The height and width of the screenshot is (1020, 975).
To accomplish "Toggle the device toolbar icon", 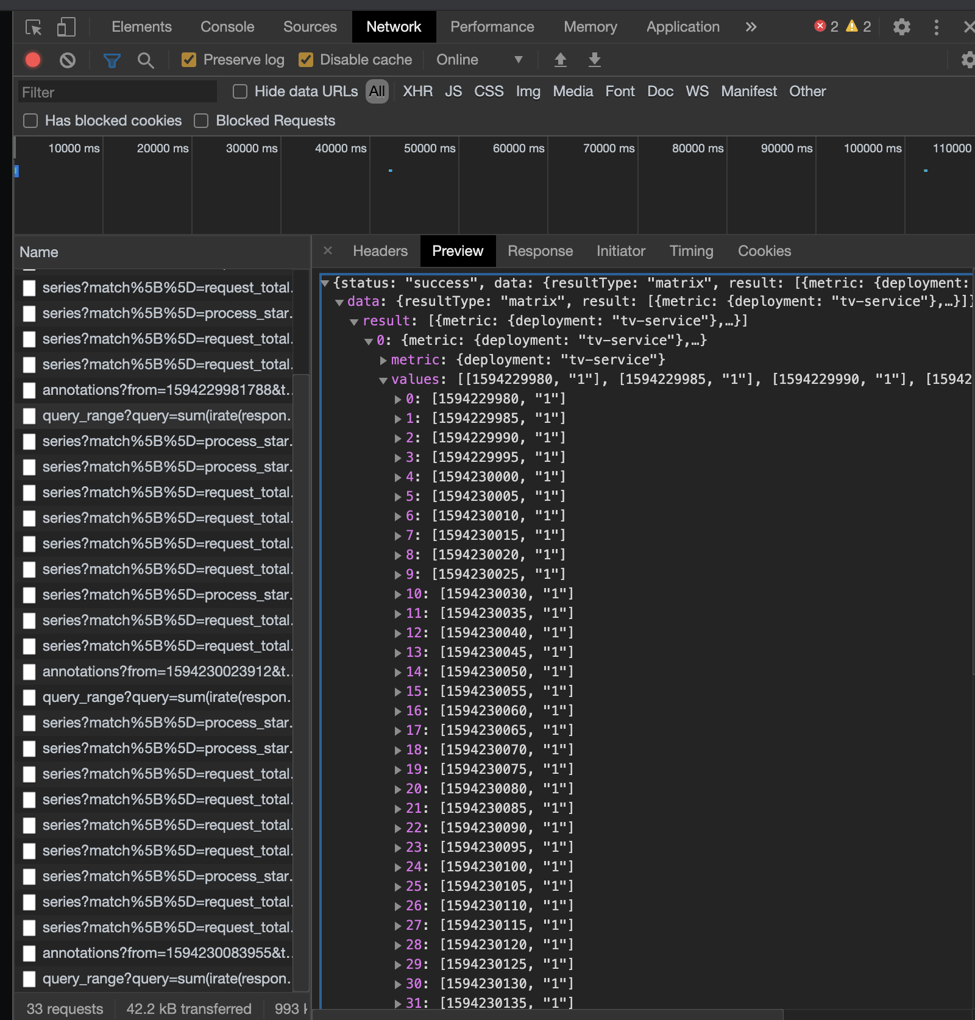I will (x=66, y=27).
